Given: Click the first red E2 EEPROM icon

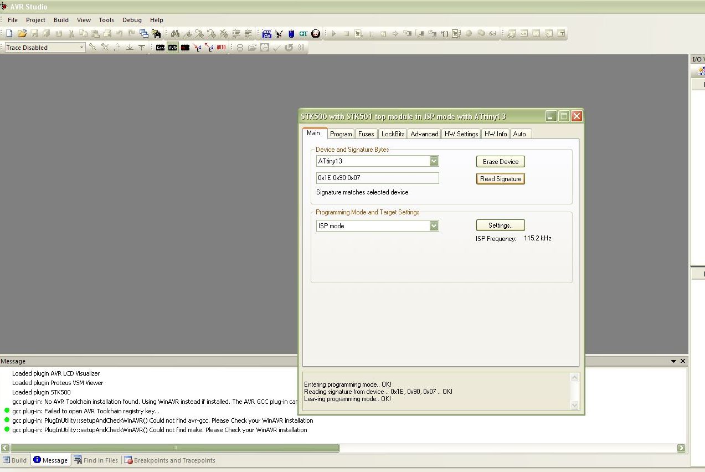Looking at the screenshot, I should pos(197,48).
